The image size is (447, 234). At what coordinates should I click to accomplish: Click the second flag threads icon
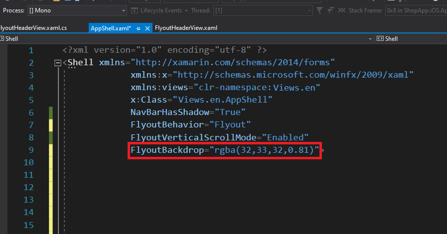(x=331, y=10)
